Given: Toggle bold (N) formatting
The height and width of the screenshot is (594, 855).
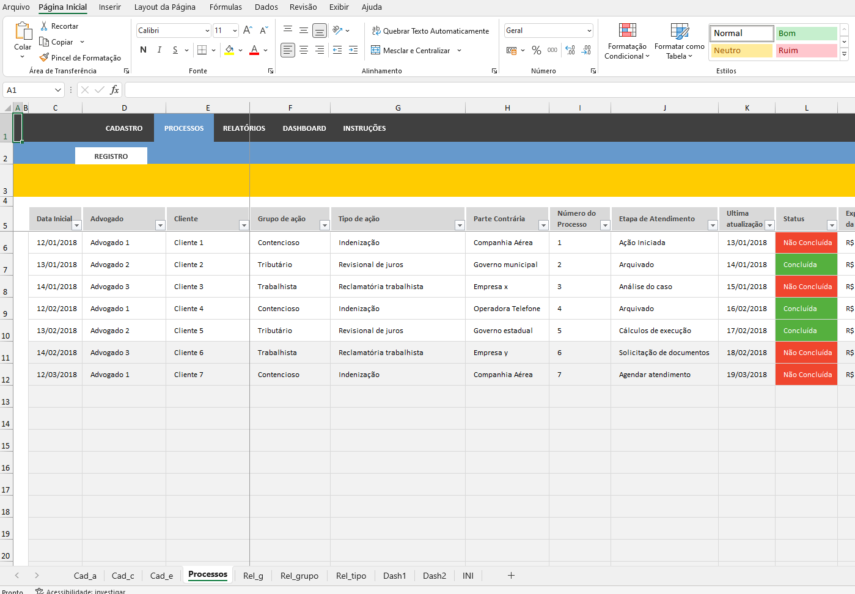Looking at the screenshot, I should point(143,50).
